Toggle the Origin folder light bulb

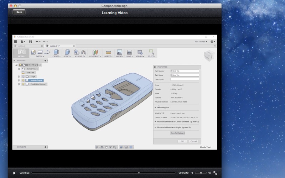pyautogui.click(x=23, y=77)
